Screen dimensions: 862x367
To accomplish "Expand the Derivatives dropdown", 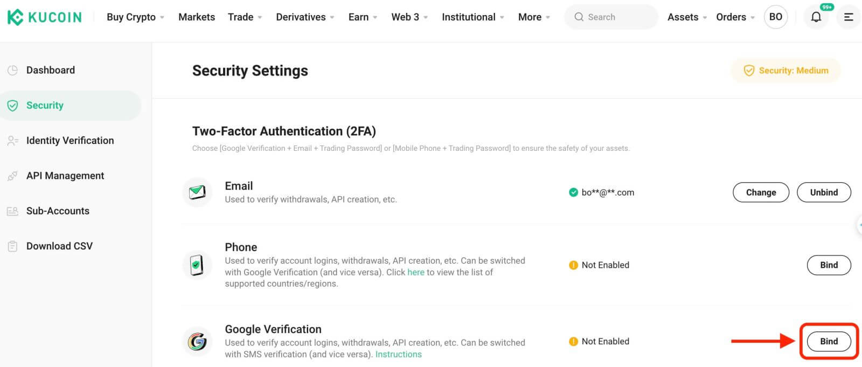I will [x=305, y=17].
